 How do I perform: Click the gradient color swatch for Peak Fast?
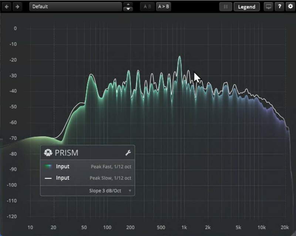pyautogui.click(x=48, y=166)
